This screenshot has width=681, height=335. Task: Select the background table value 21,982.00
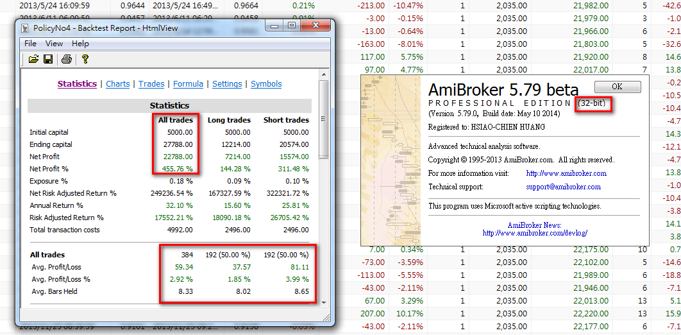[591, 6]
